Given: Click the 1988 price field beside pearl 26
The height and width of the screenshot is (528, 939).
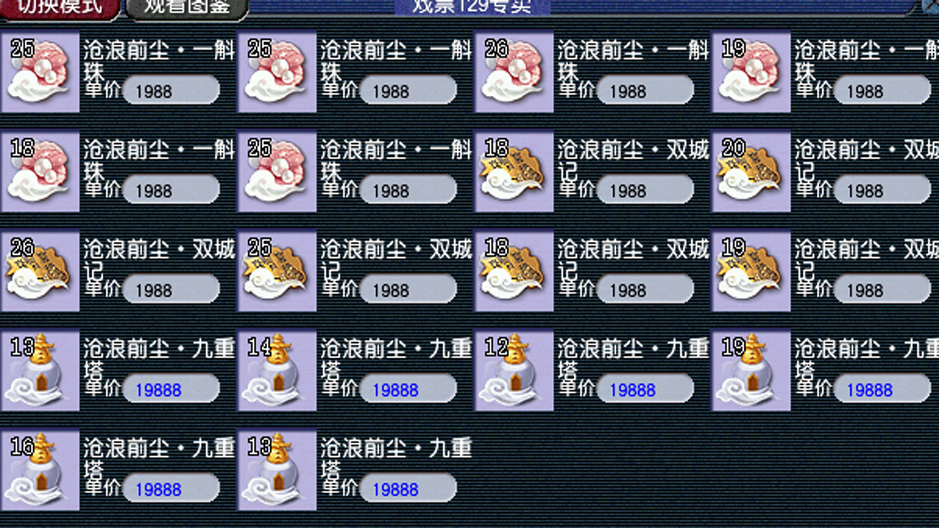Looking at the screenshot, I should [x=646, y=90].
